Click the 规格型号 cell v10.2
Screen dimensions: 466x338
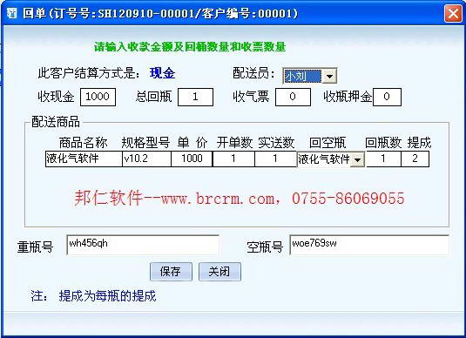(146, 159)
